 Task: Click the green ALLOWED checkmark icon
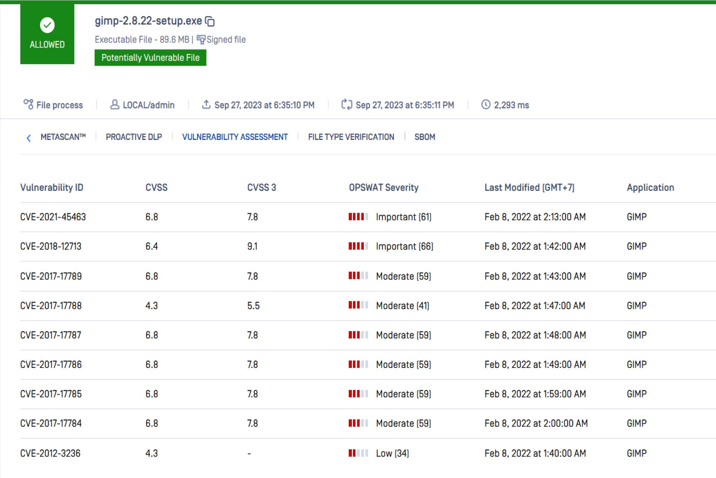(x=47, y=25)
